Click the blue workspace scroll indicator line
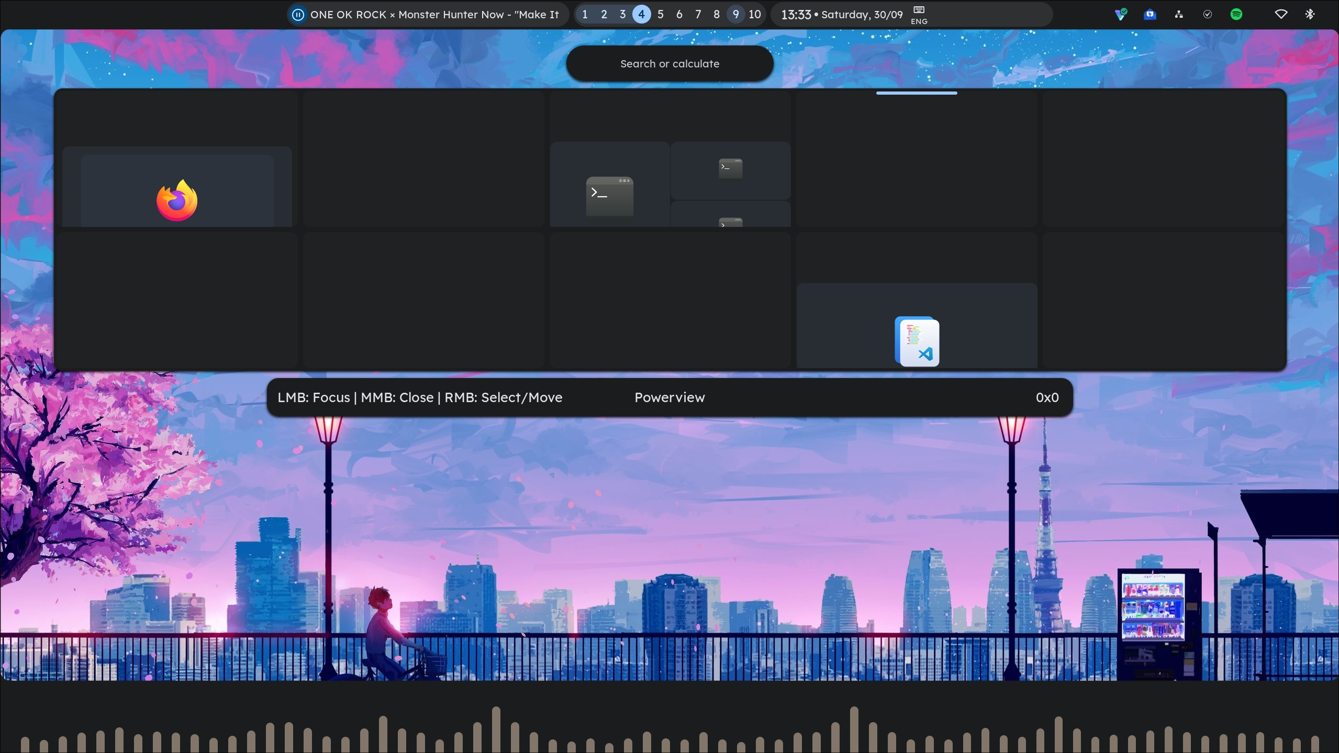 click(916, 93)
